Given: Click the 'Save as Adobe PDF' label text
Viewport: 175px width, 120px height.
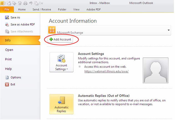Looking at the screenshot, I should click(23, 24).
